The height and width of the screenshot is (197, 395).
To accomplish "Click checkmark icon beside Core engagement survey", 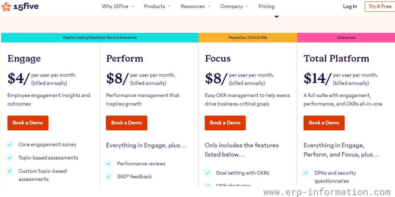I will [x=10, y=144].
